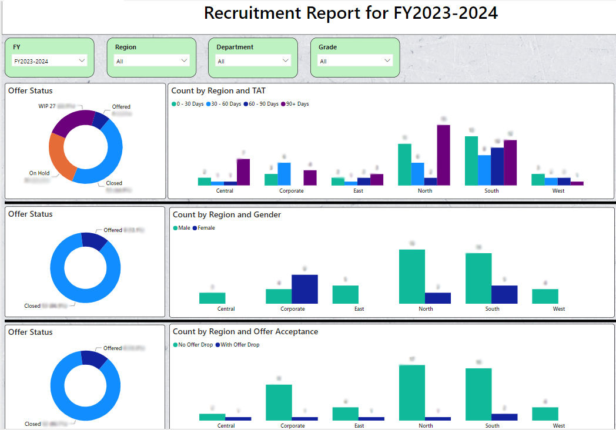Image resolution: width=616 pixels, height=430 pixels.
Task: Click the Count by Region and Gender title
Action: 227,215
